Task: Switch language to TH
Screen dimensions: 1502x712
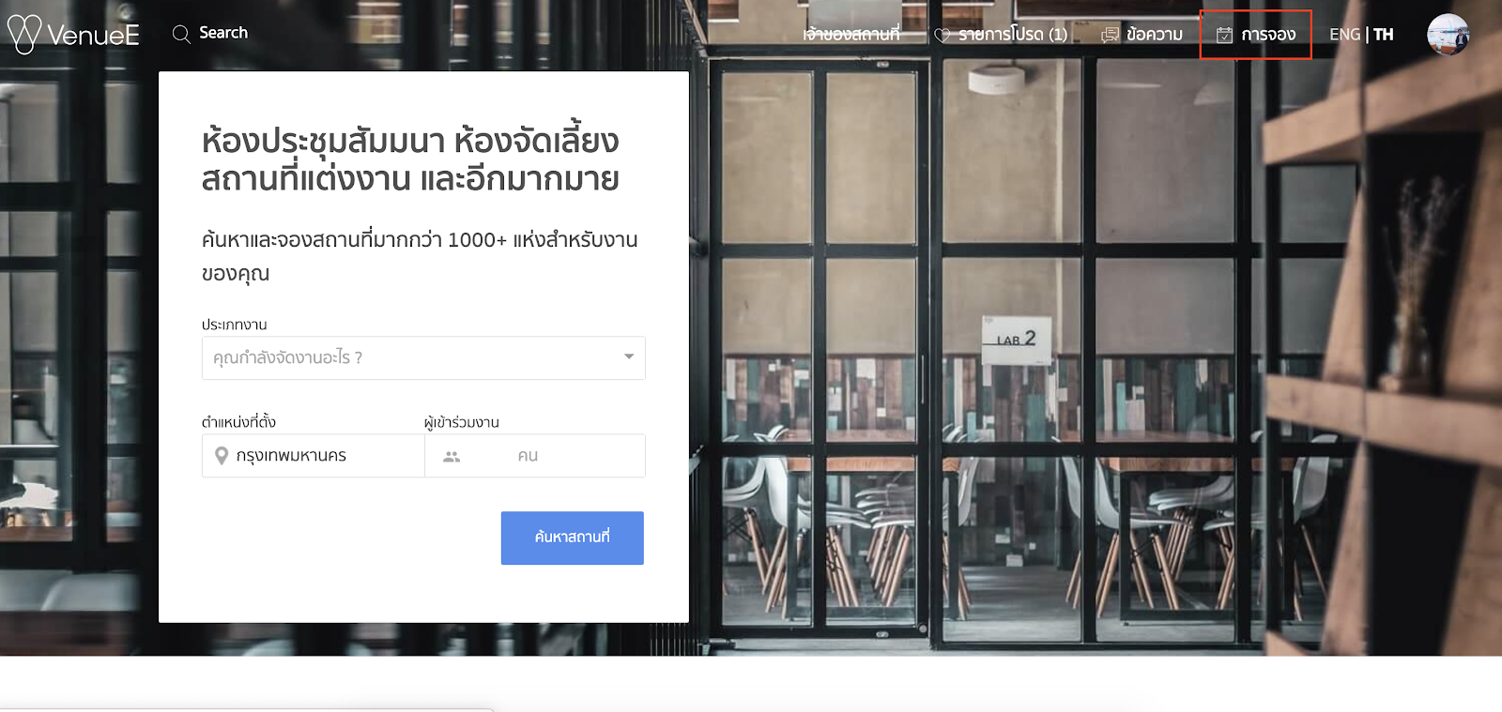Action: click(x=1384, y=35)
